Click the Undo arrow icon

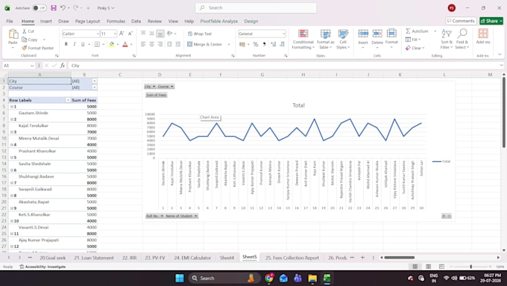[x=63, y=7]
